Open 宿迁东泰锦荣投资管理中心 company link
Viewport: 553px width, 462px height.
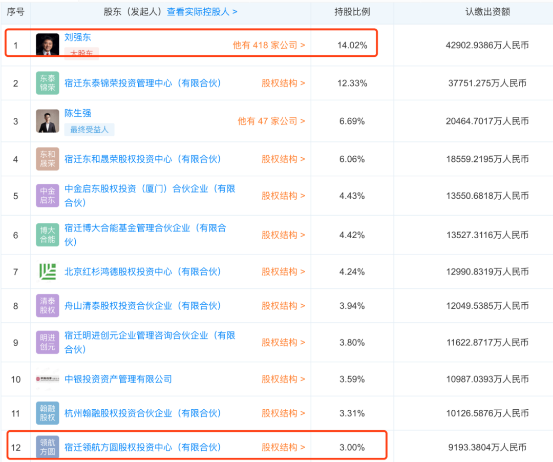point(143,83)
